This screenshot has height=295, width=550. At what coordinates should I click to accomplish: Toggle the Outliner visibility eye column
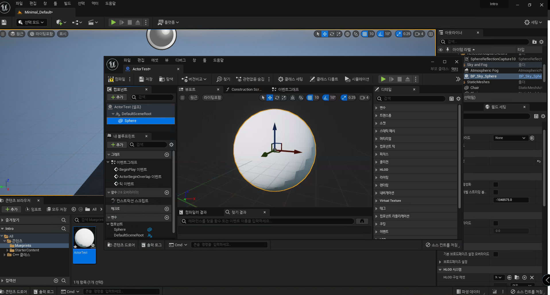click(x=441, y=50)
